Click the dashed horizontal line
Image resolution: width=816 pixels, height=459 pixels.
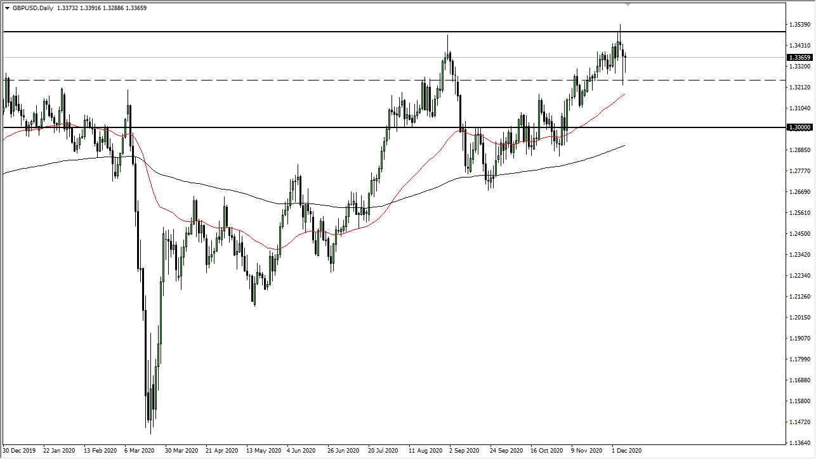click(317, 81)
